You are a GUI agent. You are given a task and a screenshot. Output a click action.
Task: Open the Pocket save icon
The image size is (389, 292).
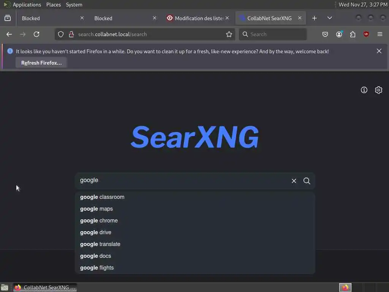click(325, 34)
